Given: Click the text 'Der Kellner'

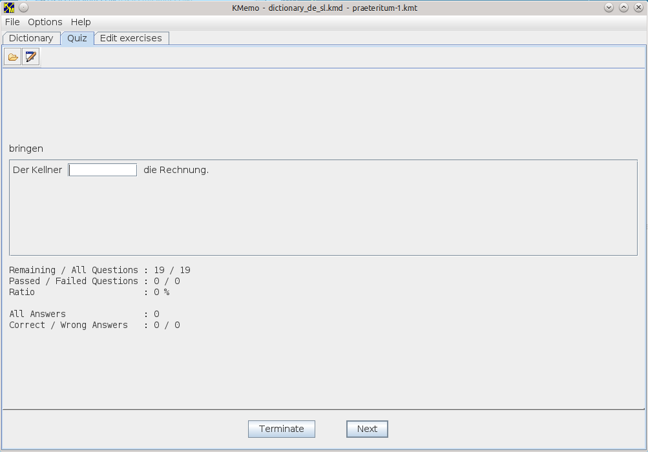Looking at the screenshot, I should (x=37, y=170).
